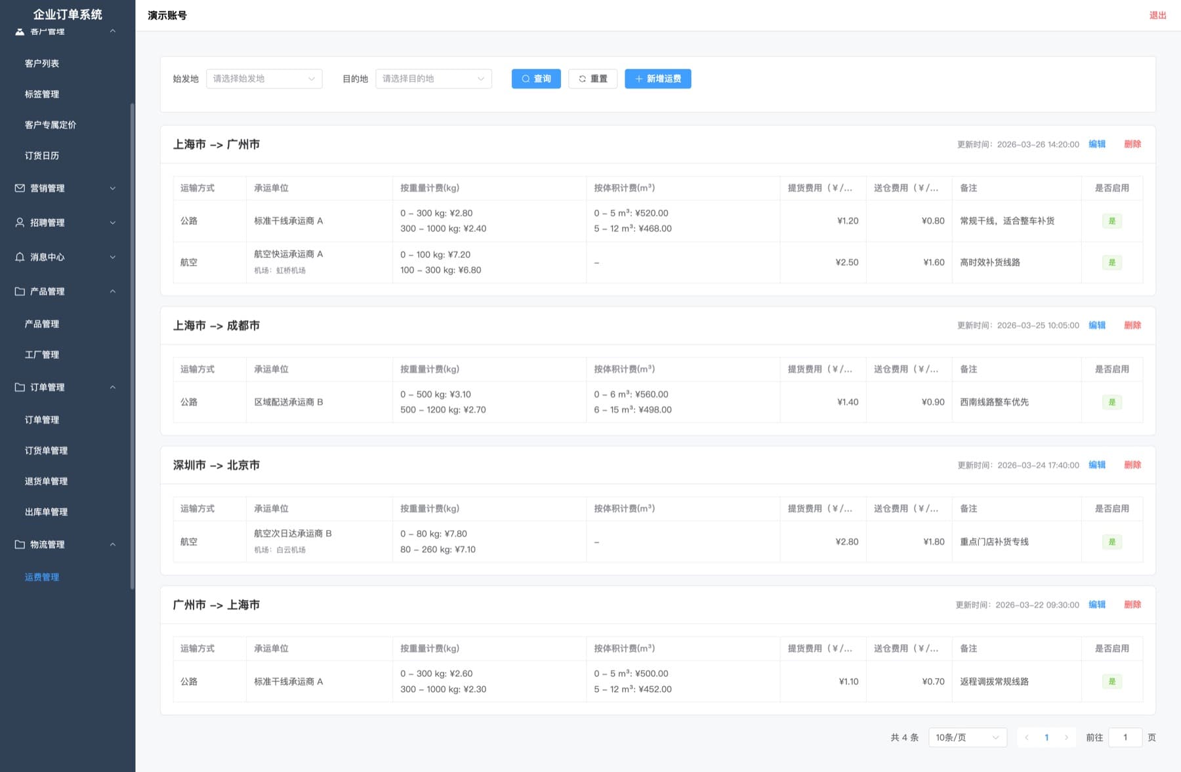
Task: Click the 企业订单系统 title
Action: click(x=68, y=14)
